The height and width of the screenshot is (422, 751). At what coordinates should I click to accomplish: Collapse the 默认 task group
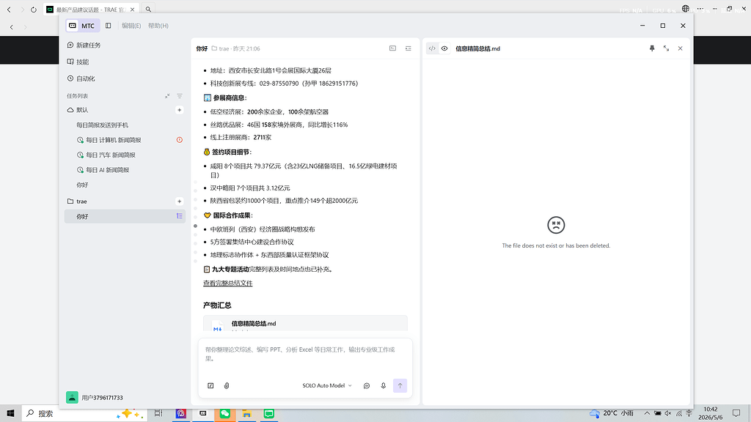tap(78, 110)
